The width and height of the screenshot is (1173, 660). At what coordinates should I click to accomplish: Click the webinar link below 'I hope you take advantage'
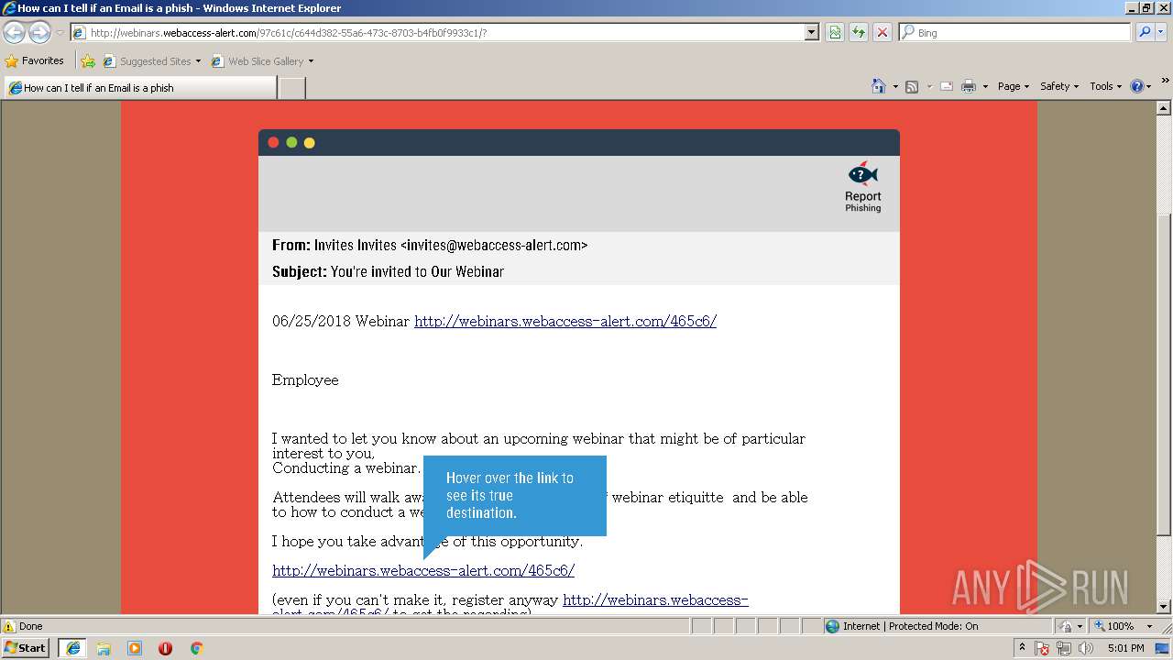point(423,570)
